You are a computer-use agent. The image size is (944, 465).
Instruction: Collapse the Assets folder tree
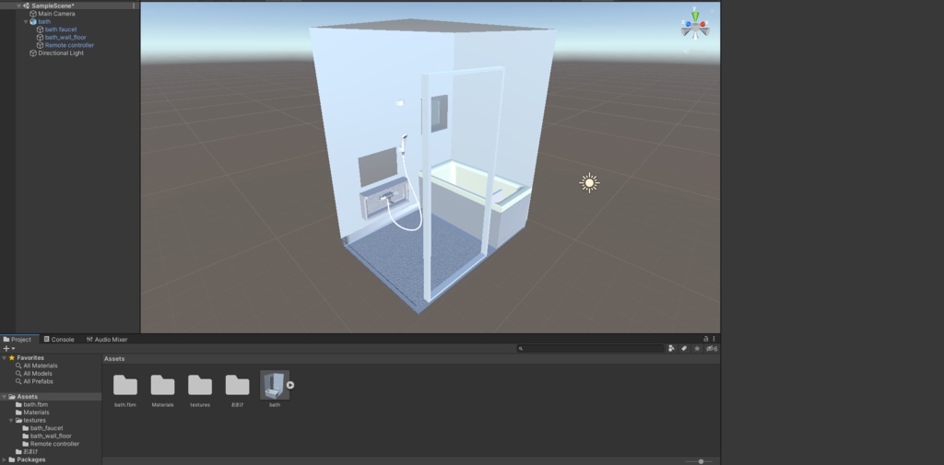coord(5,397)
